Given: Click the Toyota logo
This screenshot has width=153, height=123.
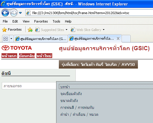Looking at the screenshot, I should point(17,48).
